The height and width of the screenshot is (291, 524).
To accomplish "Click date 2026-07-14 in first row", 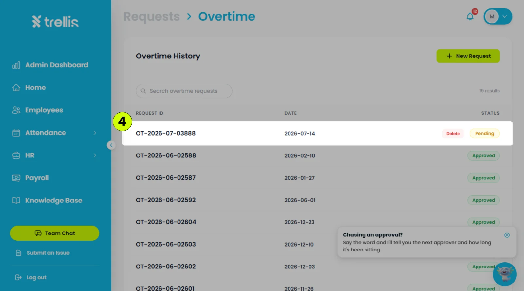I will 300,134.
